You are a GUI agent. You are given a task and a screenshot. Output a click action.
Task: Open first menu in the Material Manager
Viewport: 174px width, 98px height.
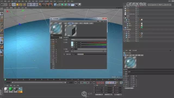coord(7,85)
